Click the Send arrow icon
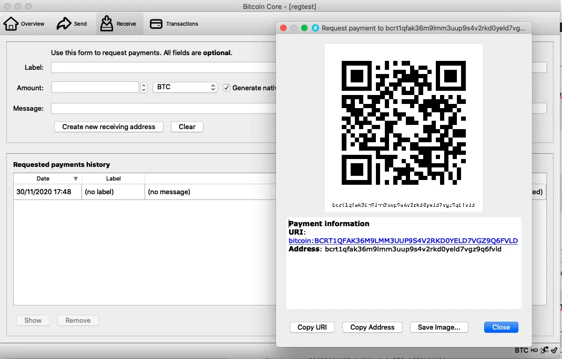562x359 pixels. (64, 24)
